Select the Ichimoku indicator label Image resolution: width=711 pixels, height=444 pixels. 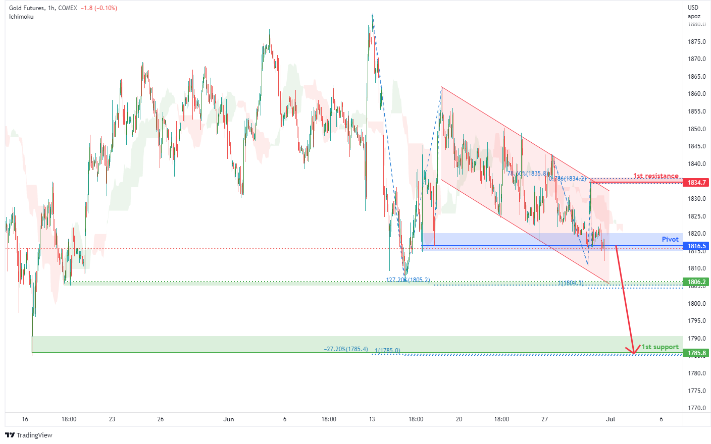click(21, 17)
